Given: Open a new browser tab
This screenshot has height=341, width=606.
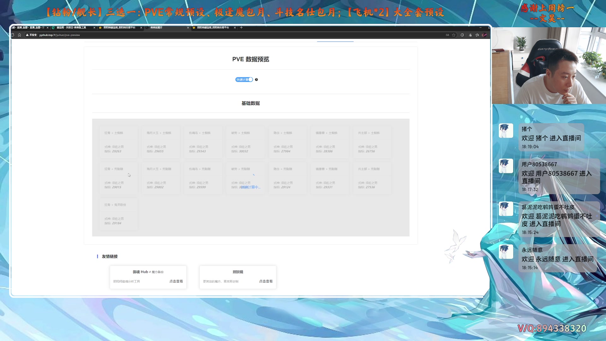Looking at the screenshot, I should 241,27.
